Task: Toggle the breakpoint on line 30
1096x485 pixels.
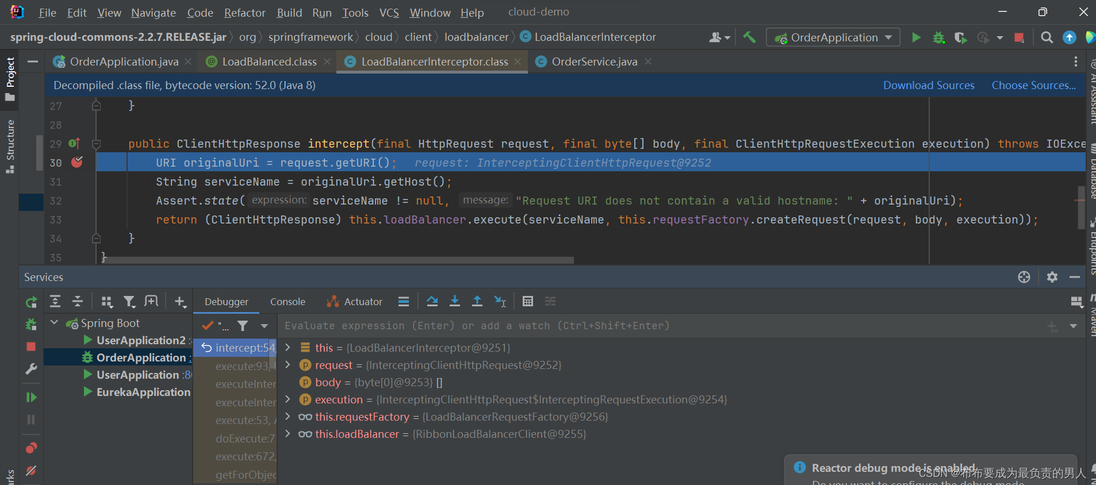Action: click(x=76, y=163)
